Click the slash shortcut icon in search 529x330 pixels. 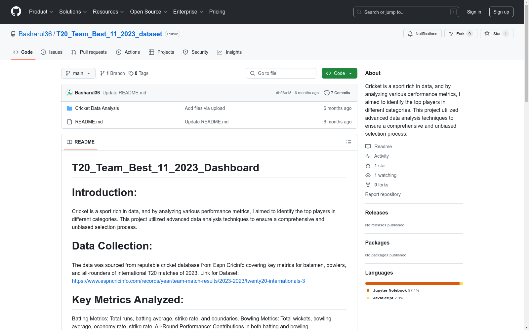tap(453, 12)
